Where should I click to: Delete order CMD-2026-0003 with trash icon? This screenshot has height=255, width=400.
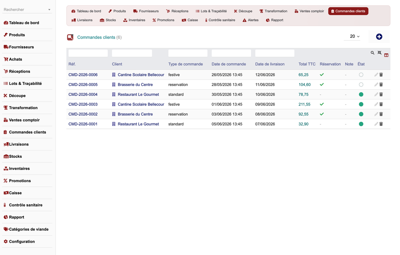(381, 104)
